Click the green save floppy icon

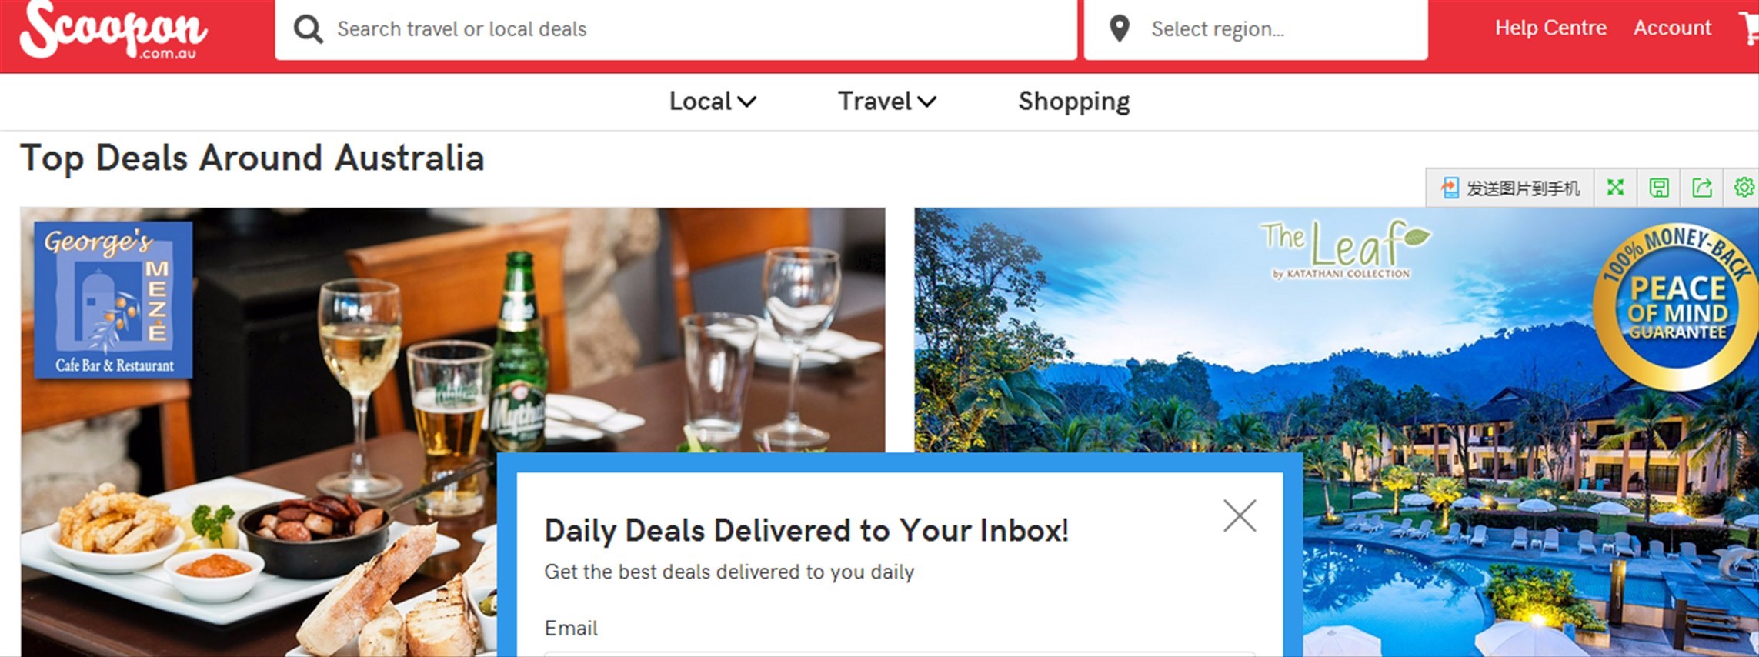click(1659, 188)
